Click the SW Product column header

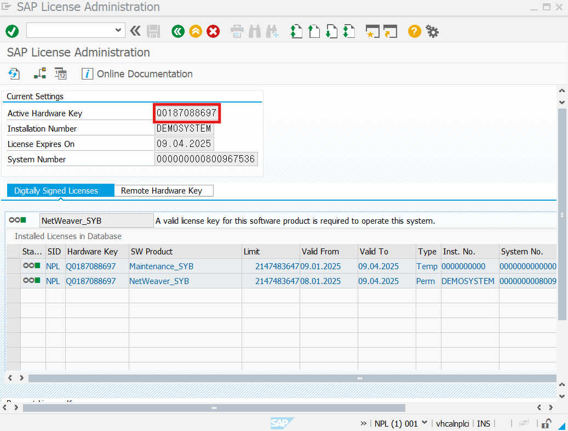tap(185, 251)
